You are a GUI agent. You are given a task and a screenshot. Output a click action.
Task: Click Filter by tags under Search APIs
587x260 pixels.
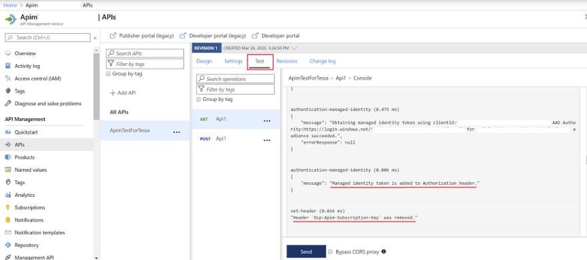pyautogui.click(x=145, y=64)
